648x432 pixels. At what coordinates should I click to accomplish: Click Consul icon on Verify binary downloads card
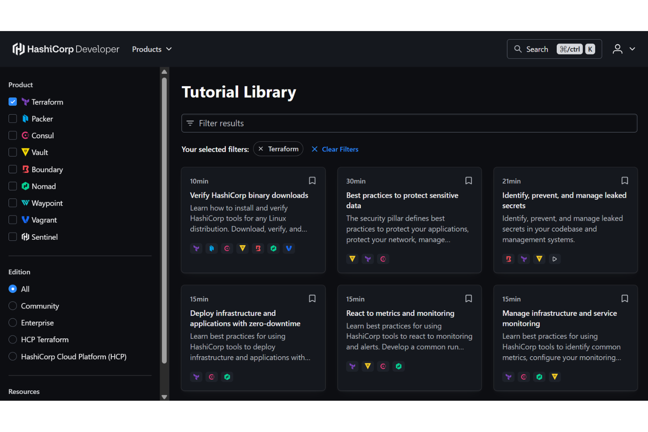click(x=227, y=248)
